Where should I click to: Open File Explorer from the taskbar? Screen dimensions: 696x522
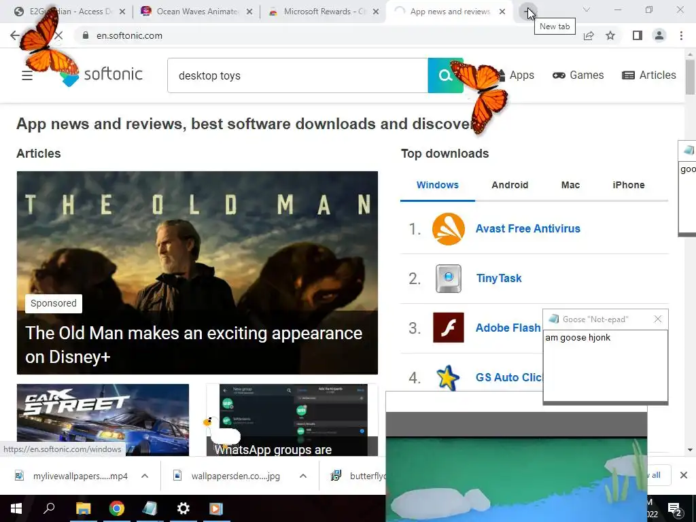pos(83,508)
